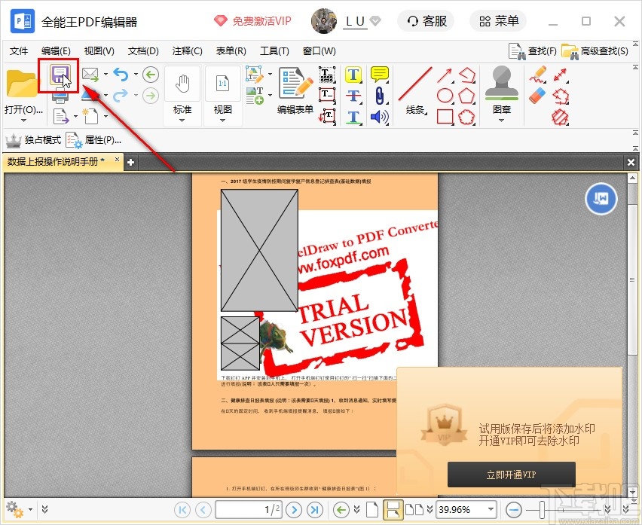Expand the 标准 tool dropdown arrow
642x525 pixels.
(182, 121)
